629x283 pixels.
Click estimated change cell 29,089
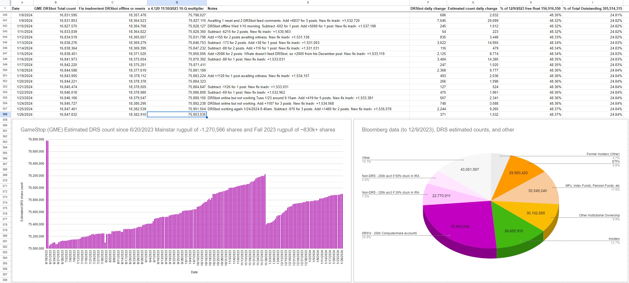pos(473,21)
